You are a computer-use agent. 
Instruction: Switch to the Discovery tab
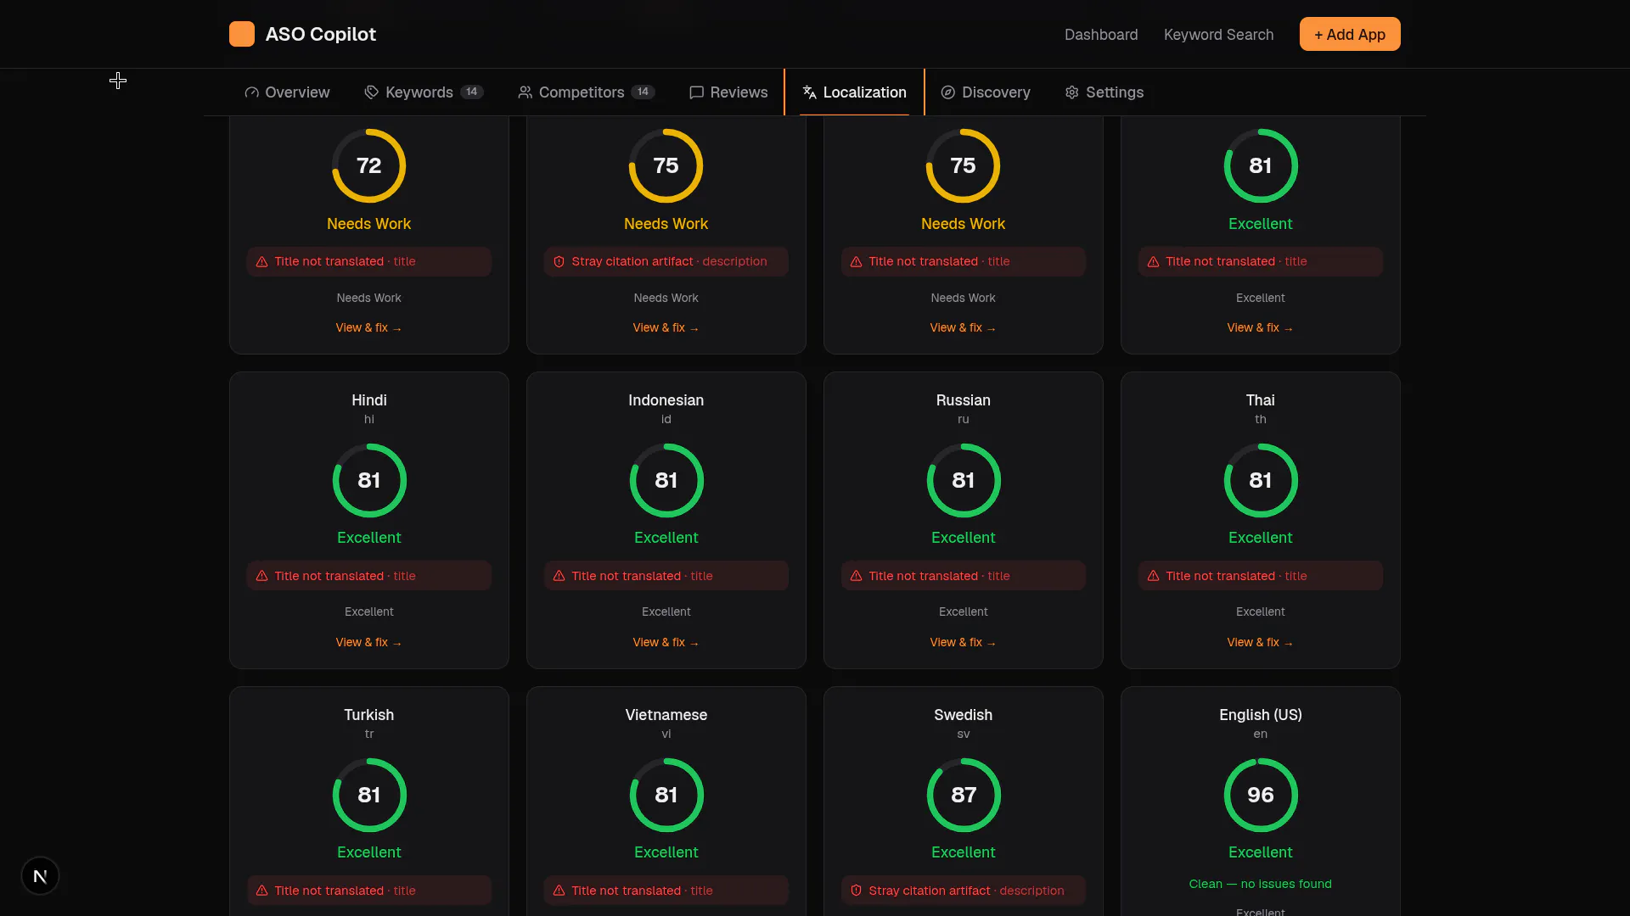(986, 92)
